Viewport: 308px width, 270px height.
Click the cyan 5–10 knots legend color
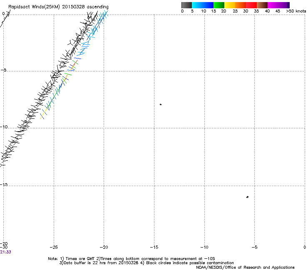[x=197, y=5]
